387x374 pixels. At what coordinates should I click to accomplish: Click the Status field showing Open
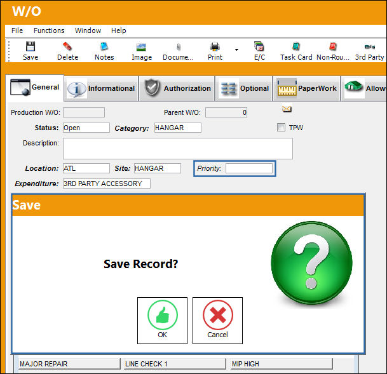tap(86, 128)
